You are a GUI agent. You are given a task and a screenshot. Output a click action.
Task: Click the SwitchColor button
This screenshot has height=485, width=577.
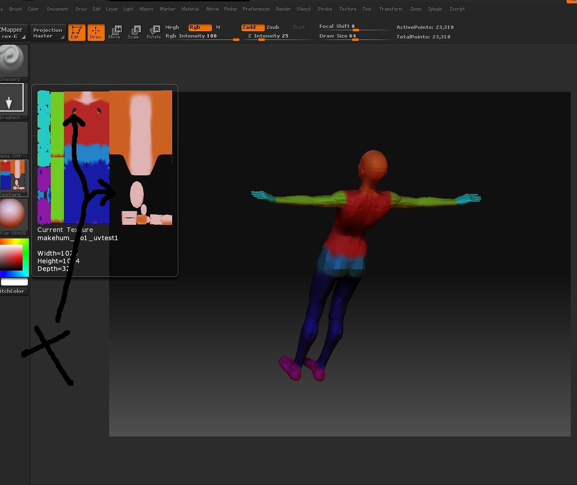[13, 291]
